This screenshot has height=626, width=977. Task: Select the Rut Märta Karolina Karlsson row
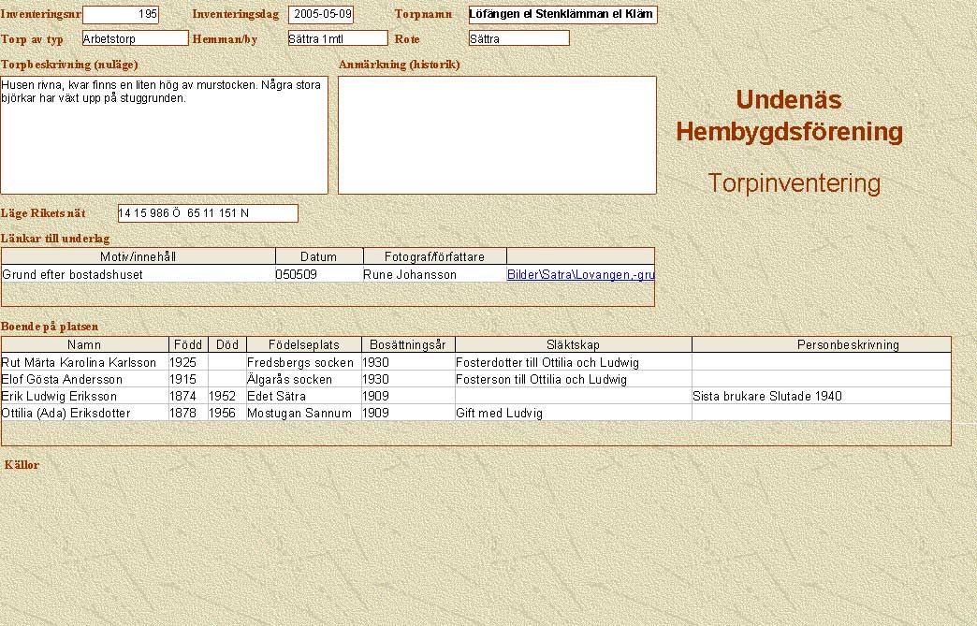(x=80, y=362)
